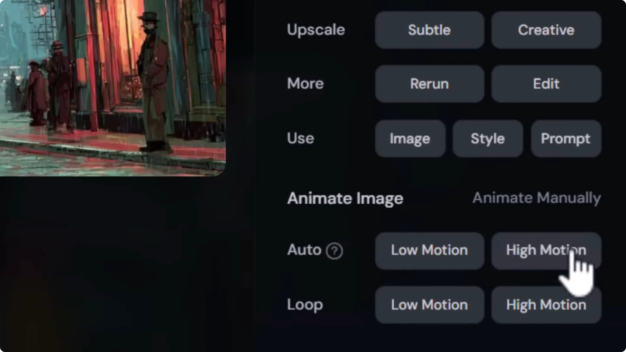Use this Image as a reference
The height and width of the screenshot is (352, 626).
coord(410,138)
